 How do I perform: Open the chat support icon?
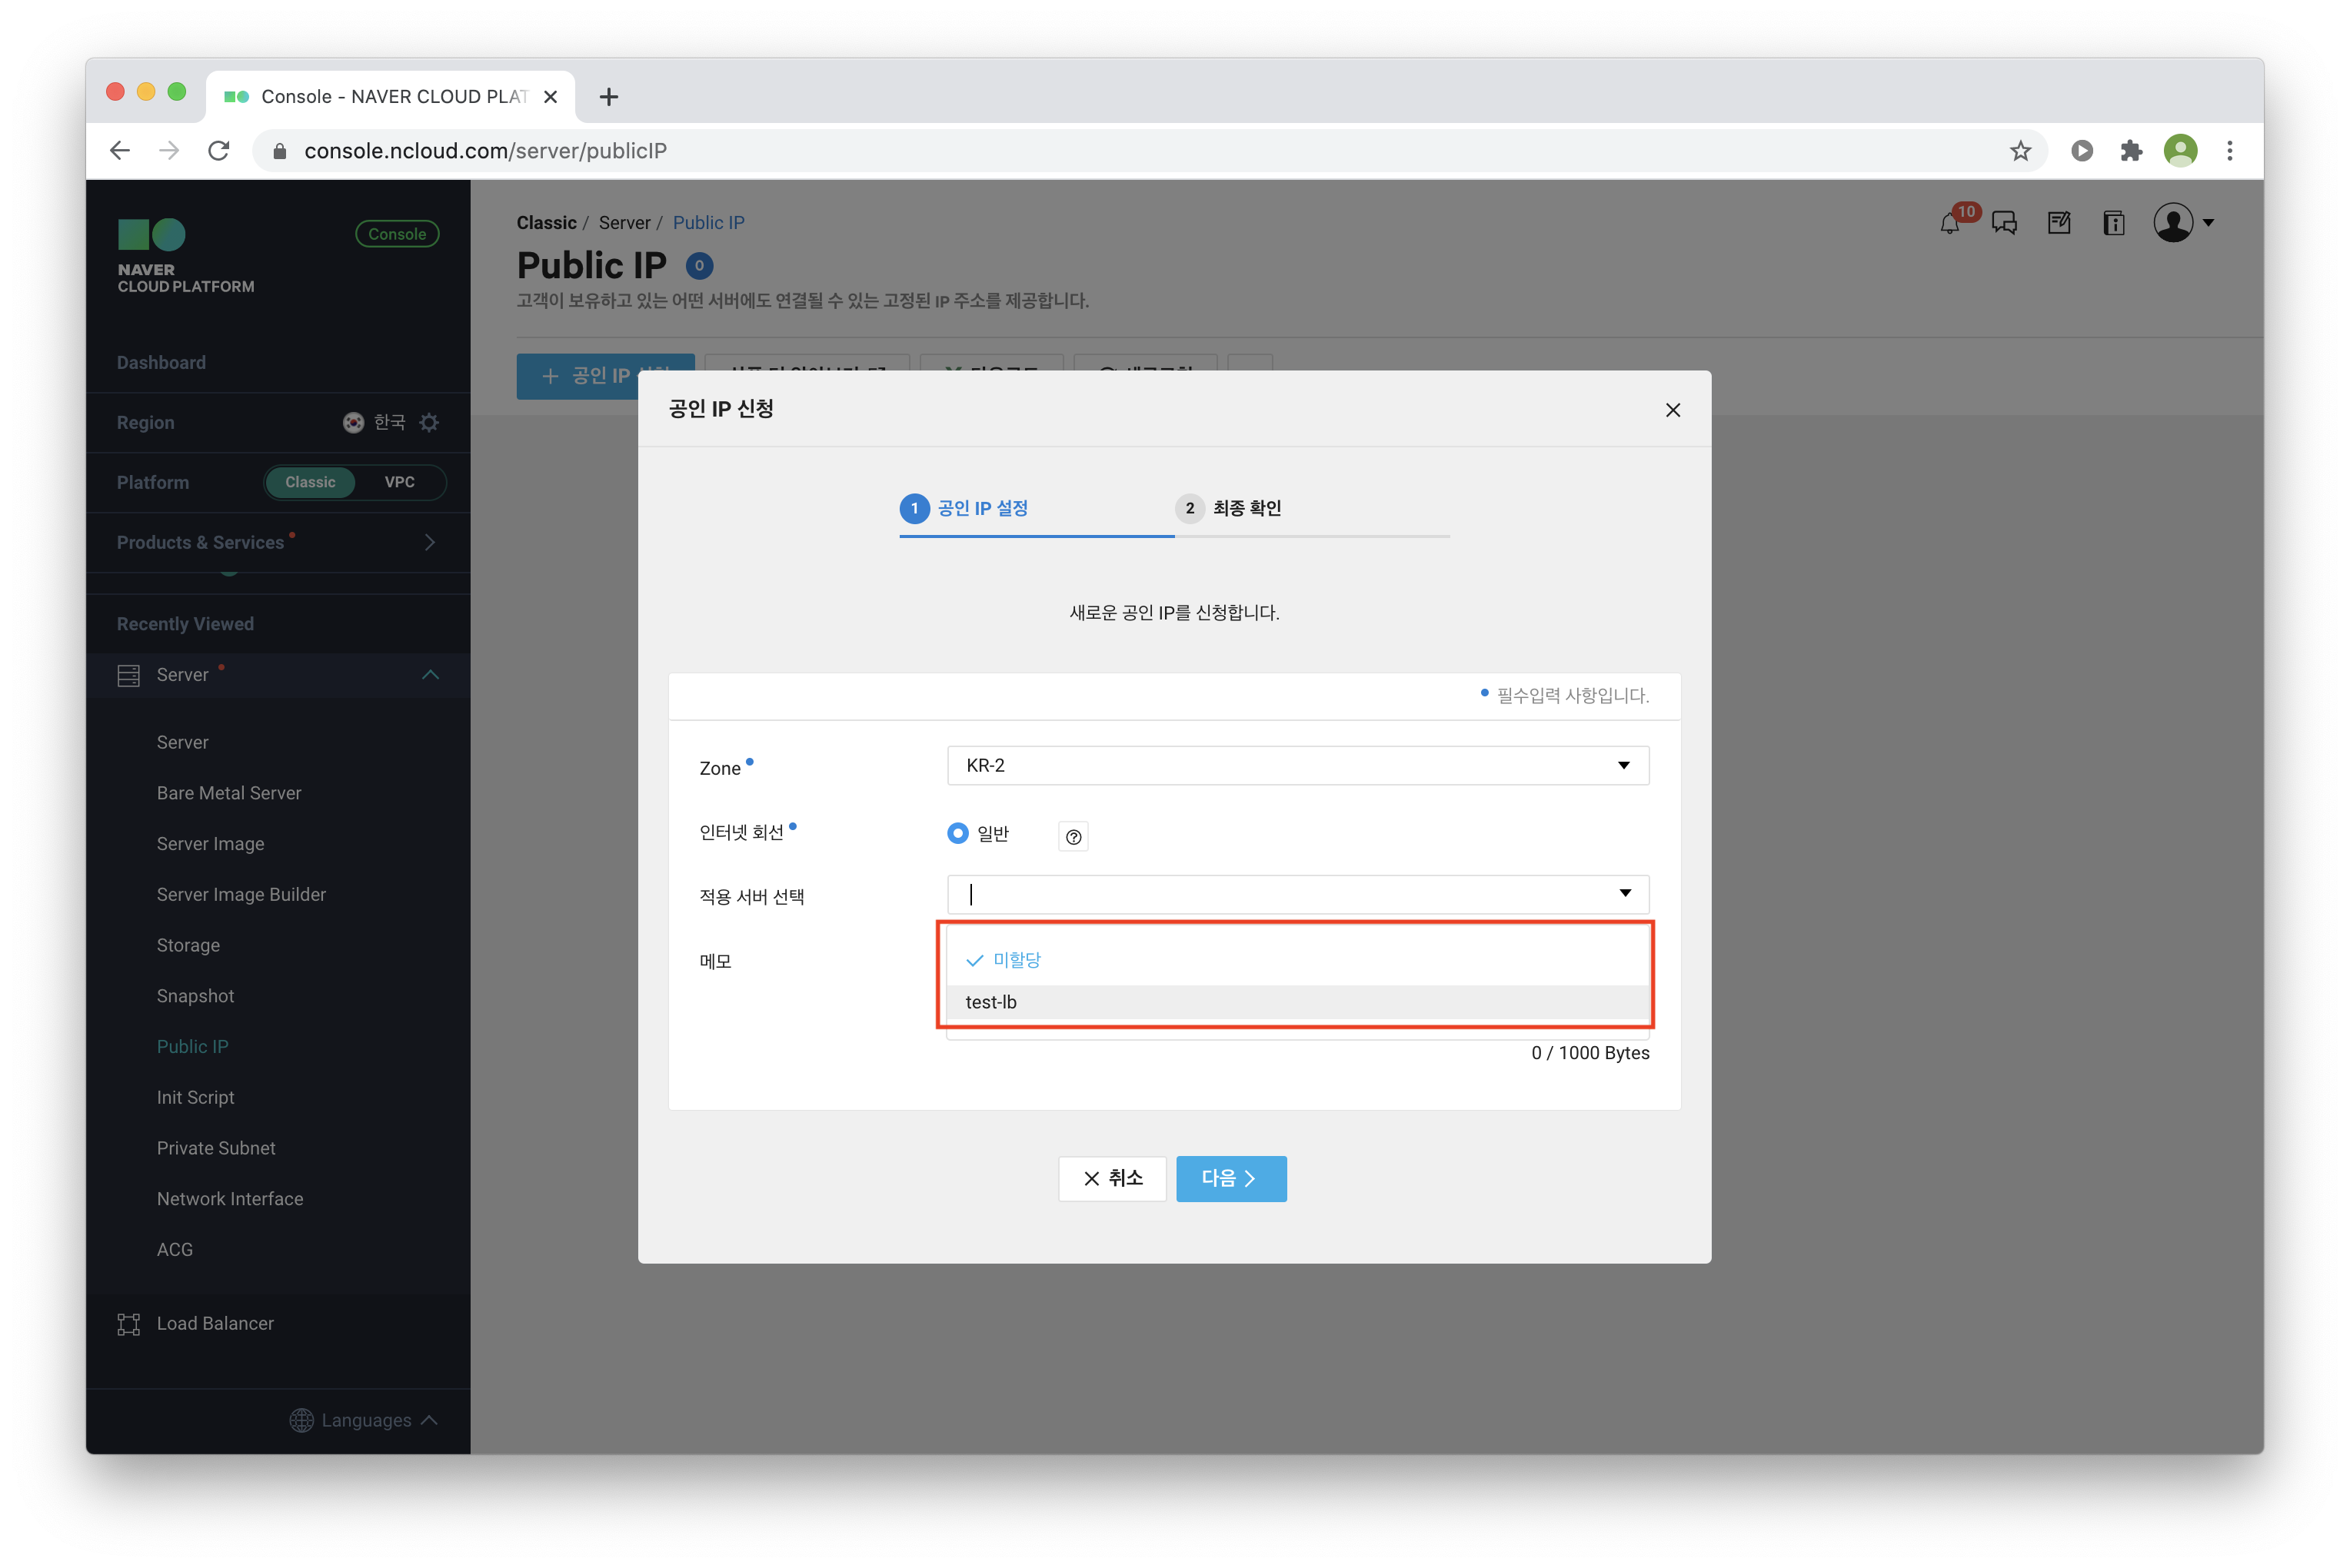point(2004,223)
